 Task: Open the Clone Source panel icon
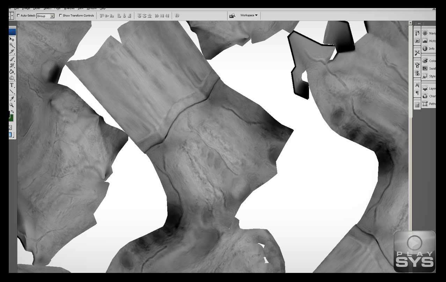click(417, 73)
